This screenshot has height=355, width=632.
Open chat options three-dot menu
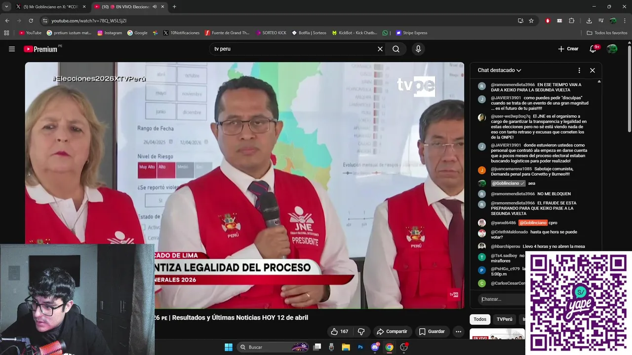579,70
